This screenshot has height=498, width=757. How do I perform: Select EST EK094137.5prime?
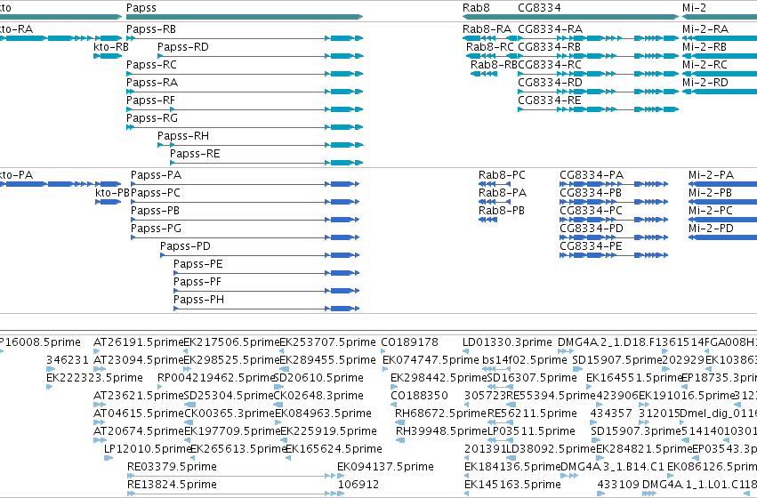(x=385, y=467)
